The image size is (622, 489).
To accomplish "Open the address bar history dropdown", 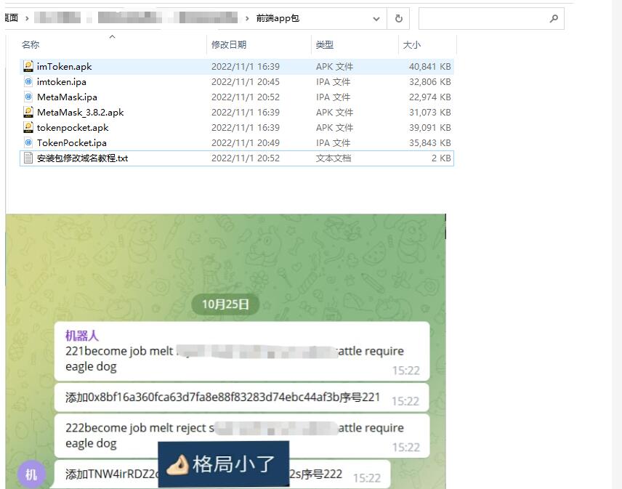I will (376, 18).
